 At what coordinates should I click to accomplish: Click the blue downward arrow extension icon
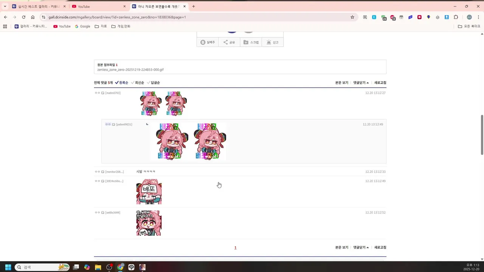[x=428, y=17]
